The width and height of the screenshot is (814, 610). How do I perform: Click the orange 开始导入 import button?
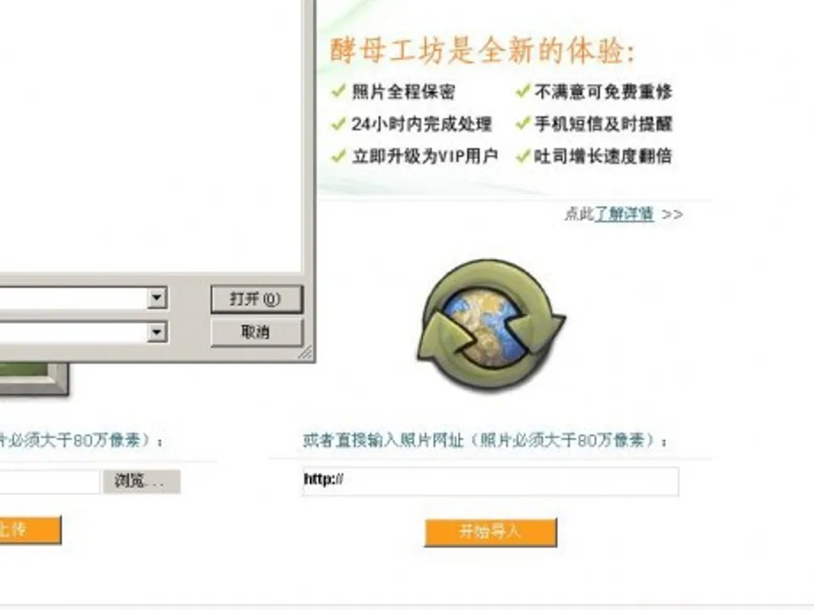click(x=491, y=532)
